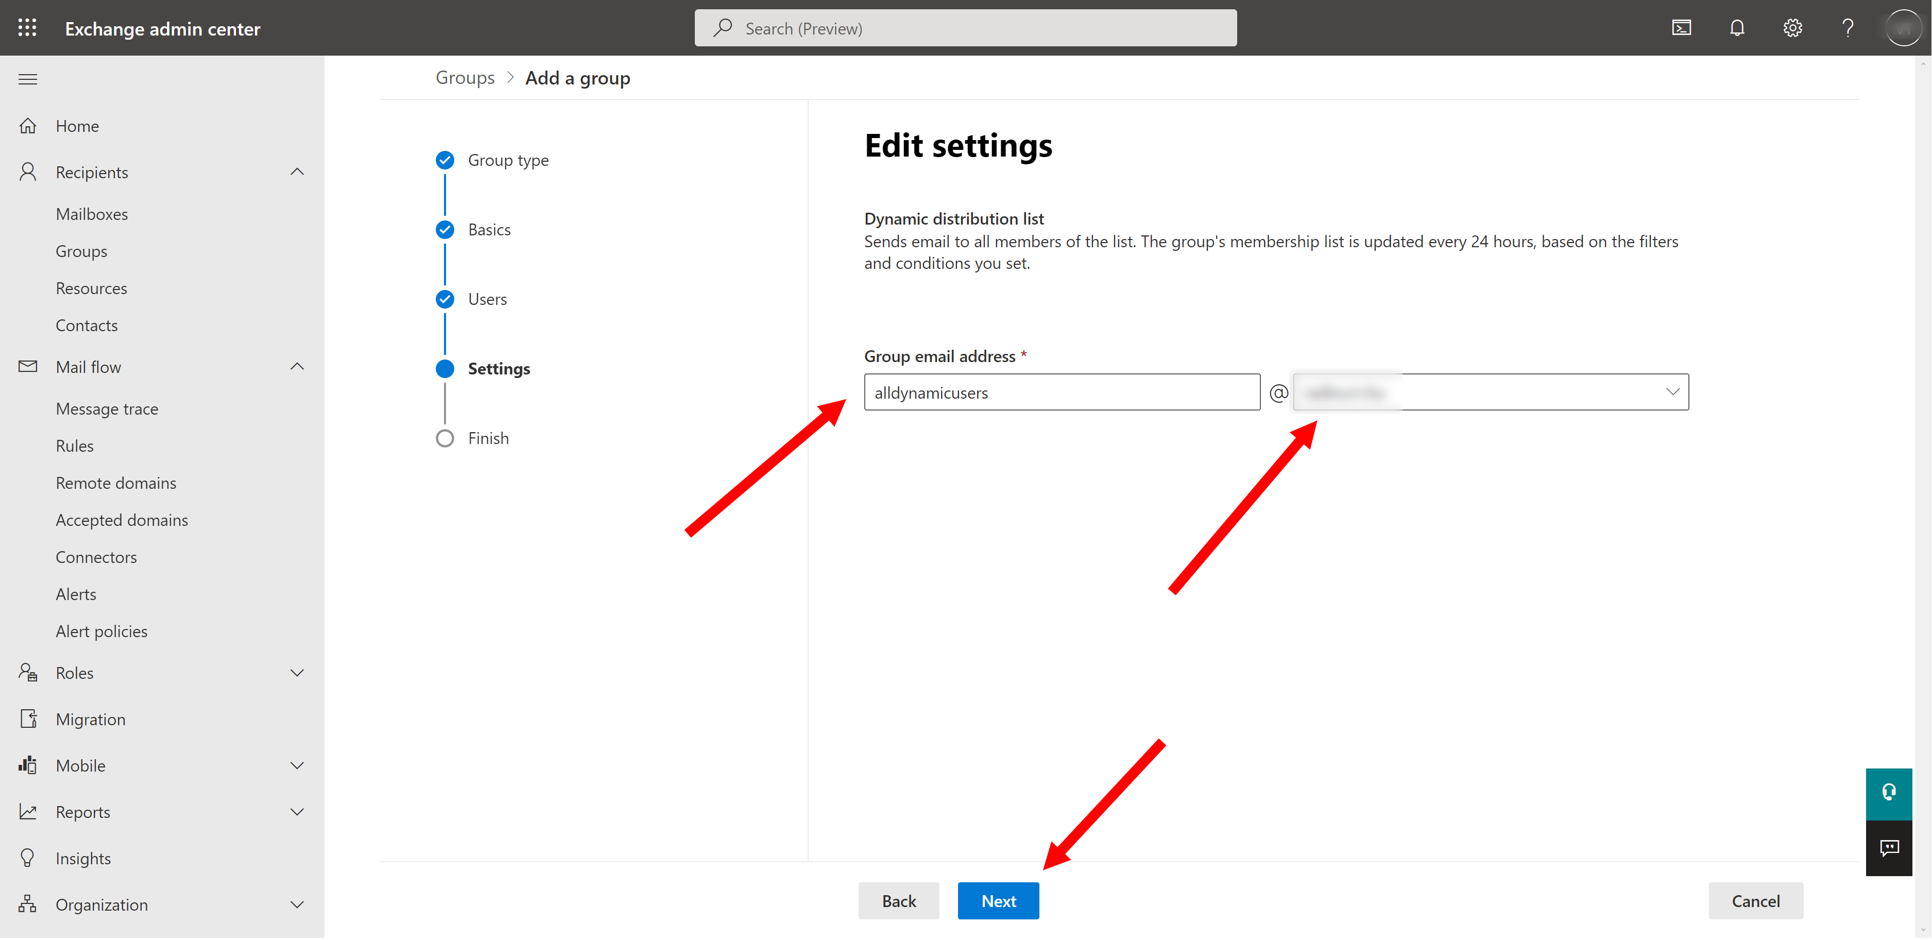Show notifications via the bell icon
The image size is (1932, 940).
pos(1737,28)
